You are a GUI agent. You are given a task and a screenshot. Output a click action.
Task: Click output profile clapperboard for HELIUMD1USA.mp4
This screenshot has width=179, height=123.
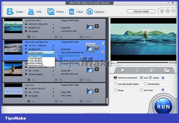click(90, 69)
